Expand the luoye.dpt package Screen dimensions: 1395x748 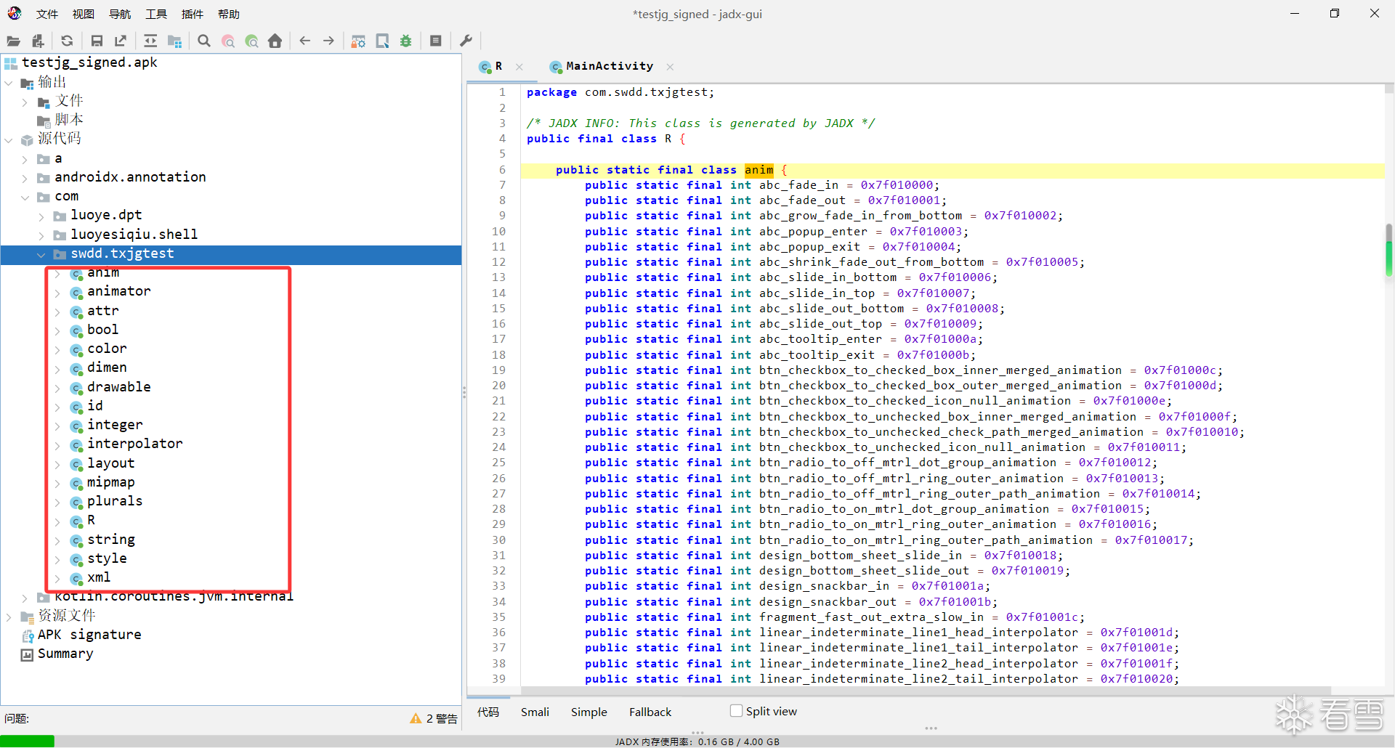coord(41,216)
